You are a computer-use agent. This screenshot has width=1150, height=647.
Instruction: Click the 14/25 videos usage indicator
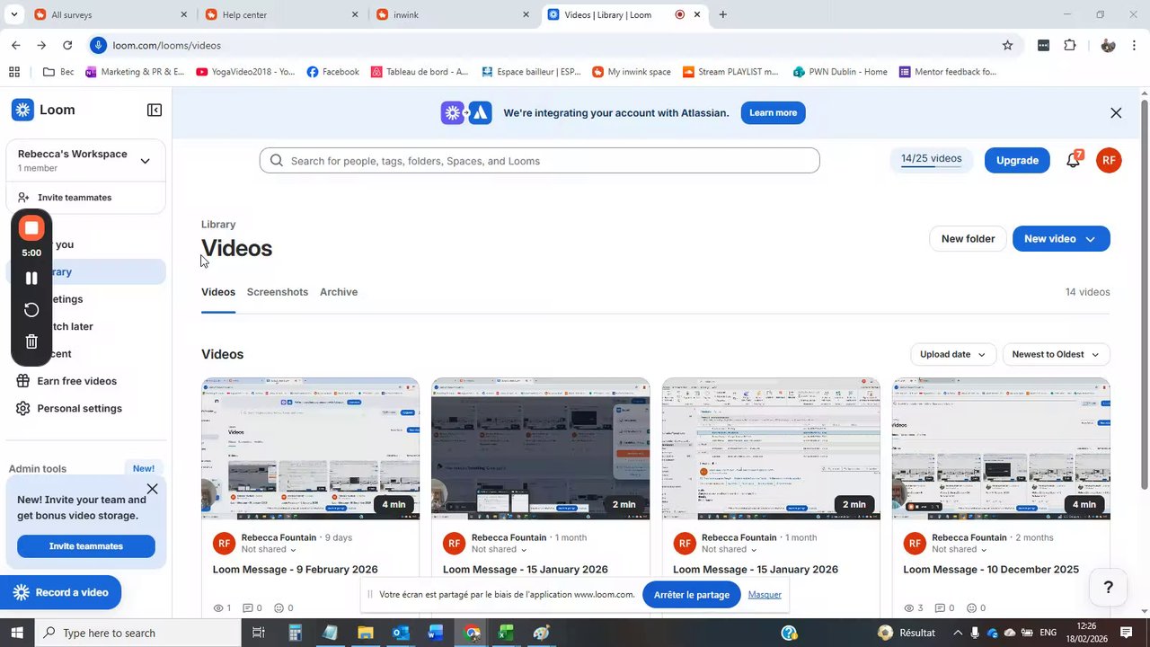932,159
